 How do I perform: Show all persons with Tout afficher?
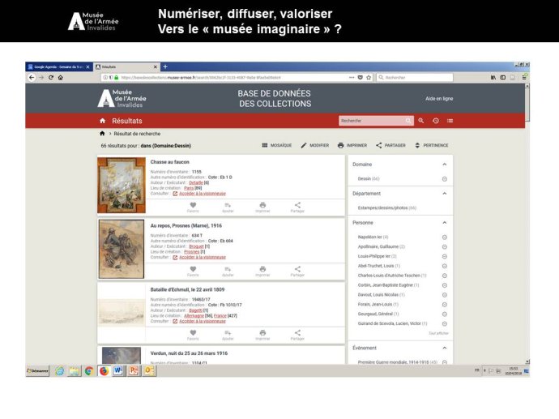438,333
